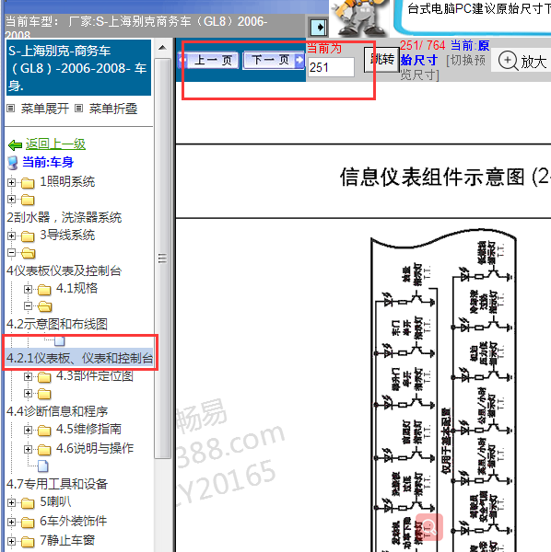
Task: Click the black arrow panel toggle button
Action: 318,27
